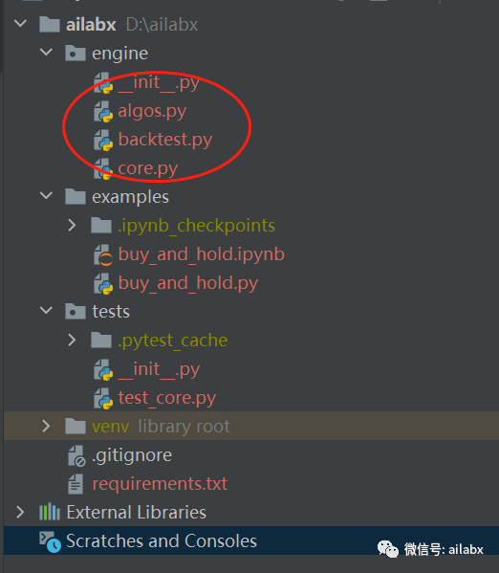
Task: Click the requirements.txt text file icon
Action: point(76,484)
